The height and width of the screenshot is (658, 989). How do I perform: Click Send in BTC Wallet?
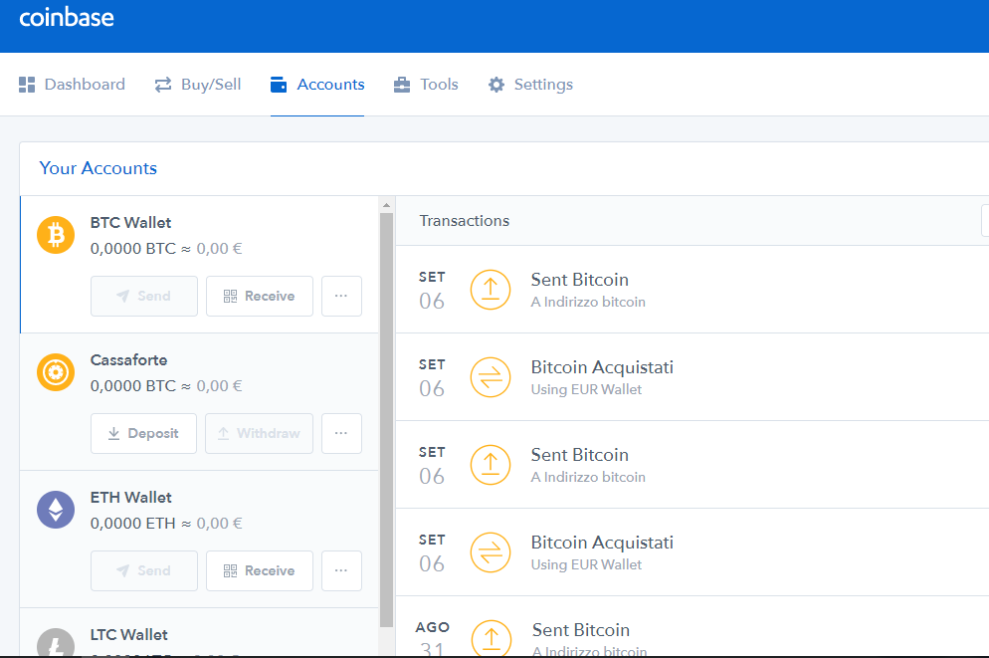tap(144, 296)
